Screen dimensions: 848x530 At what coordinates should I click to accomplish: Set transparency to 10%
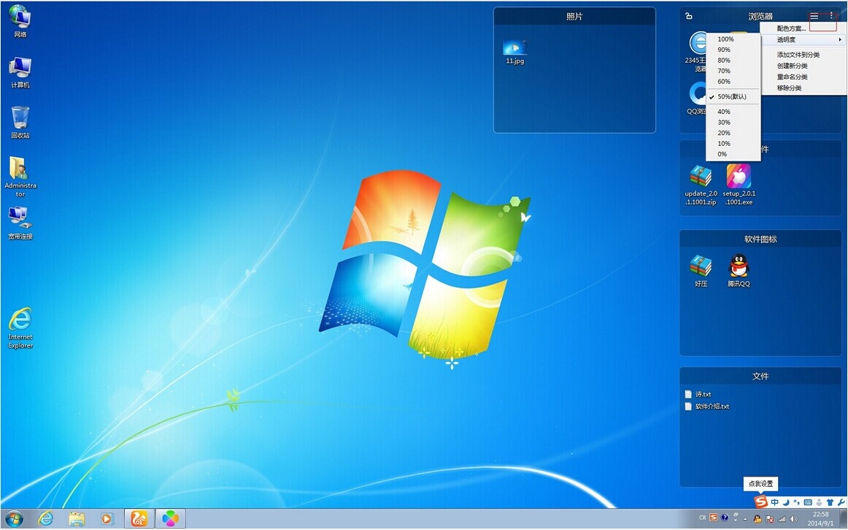(733, 143)
